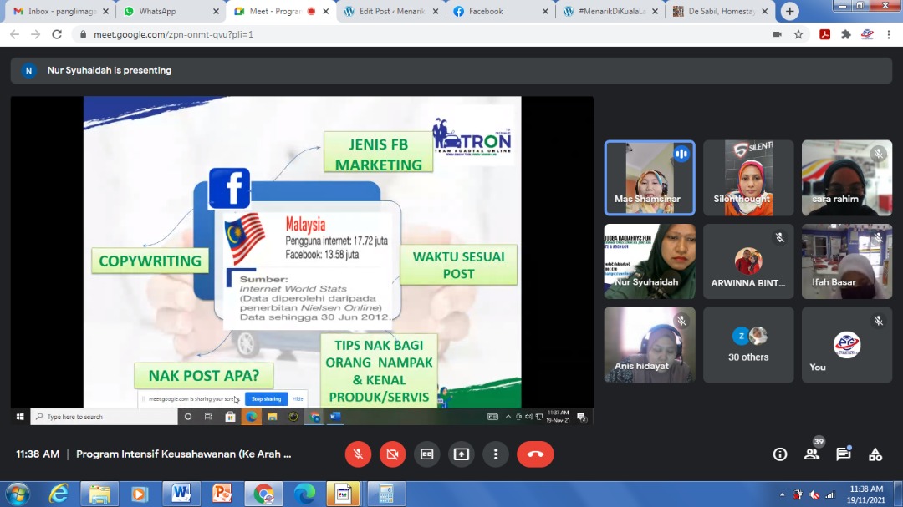Show the participants list with 39 people
Viewport: 903px width, 507px height.
812,454
